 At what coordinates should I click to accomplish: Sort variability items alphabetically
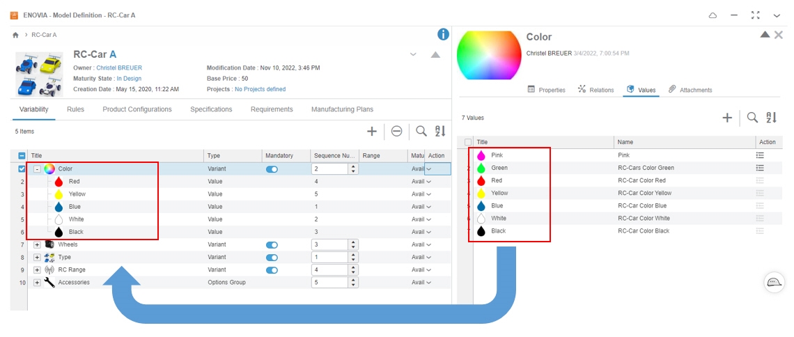[440, 132]
